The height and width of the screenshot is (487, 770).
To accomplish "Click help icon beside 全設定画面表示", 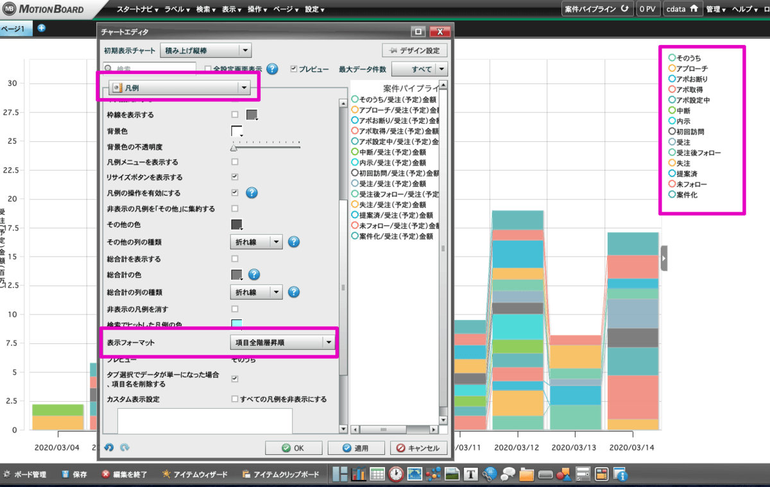I will (272, 69).
